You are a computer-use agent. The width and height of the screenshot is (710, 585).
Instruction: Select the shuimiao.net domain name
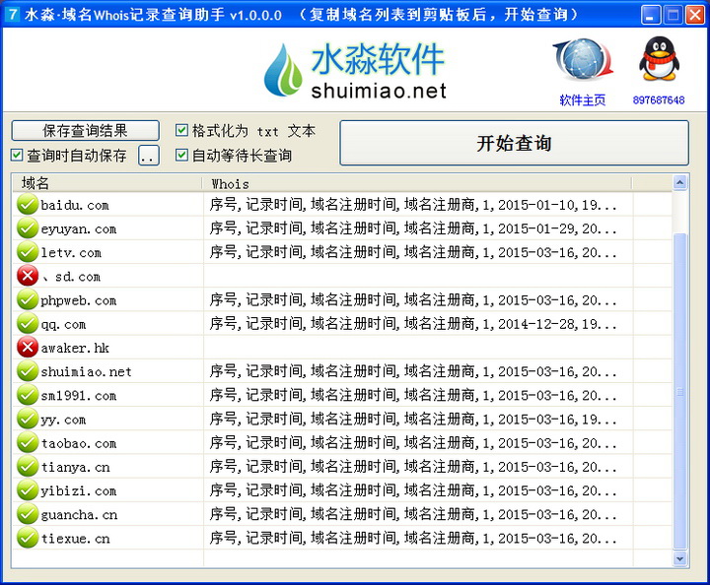pos(86,371)
